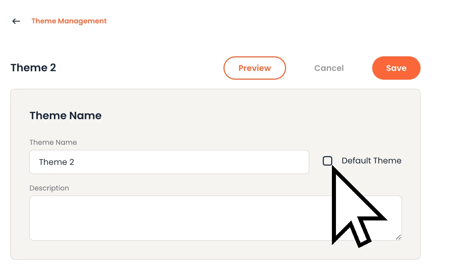Click the back arrow icon
This screenshot has height=272, width=455.
pos(16,21)
